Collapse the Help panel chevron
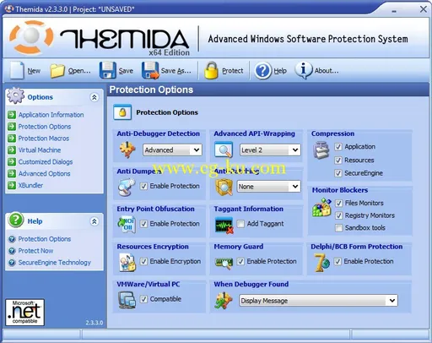The width and height of the screenshot is (432, 343). click(x=94, y=221)
